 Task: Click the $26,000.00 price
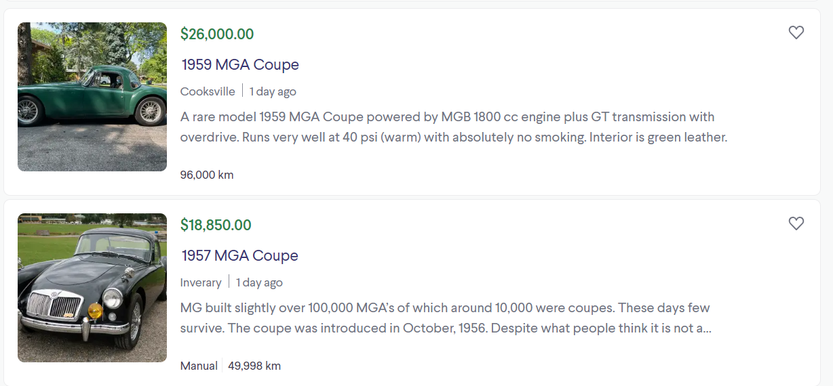pos(217,34)
